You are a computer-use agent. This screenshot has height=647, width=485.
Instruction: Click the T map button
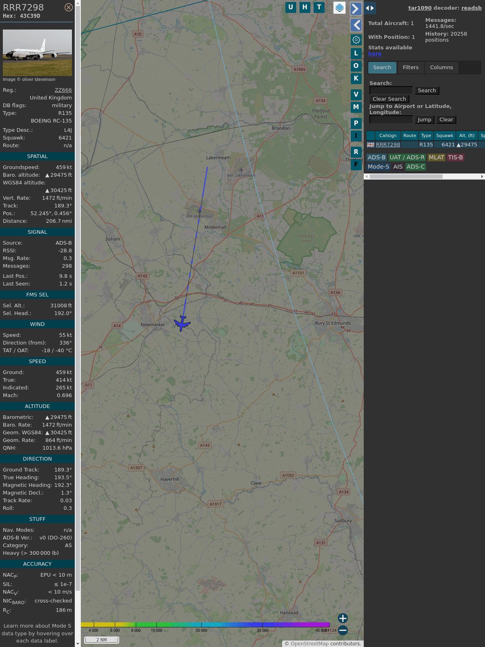point(319,7)
